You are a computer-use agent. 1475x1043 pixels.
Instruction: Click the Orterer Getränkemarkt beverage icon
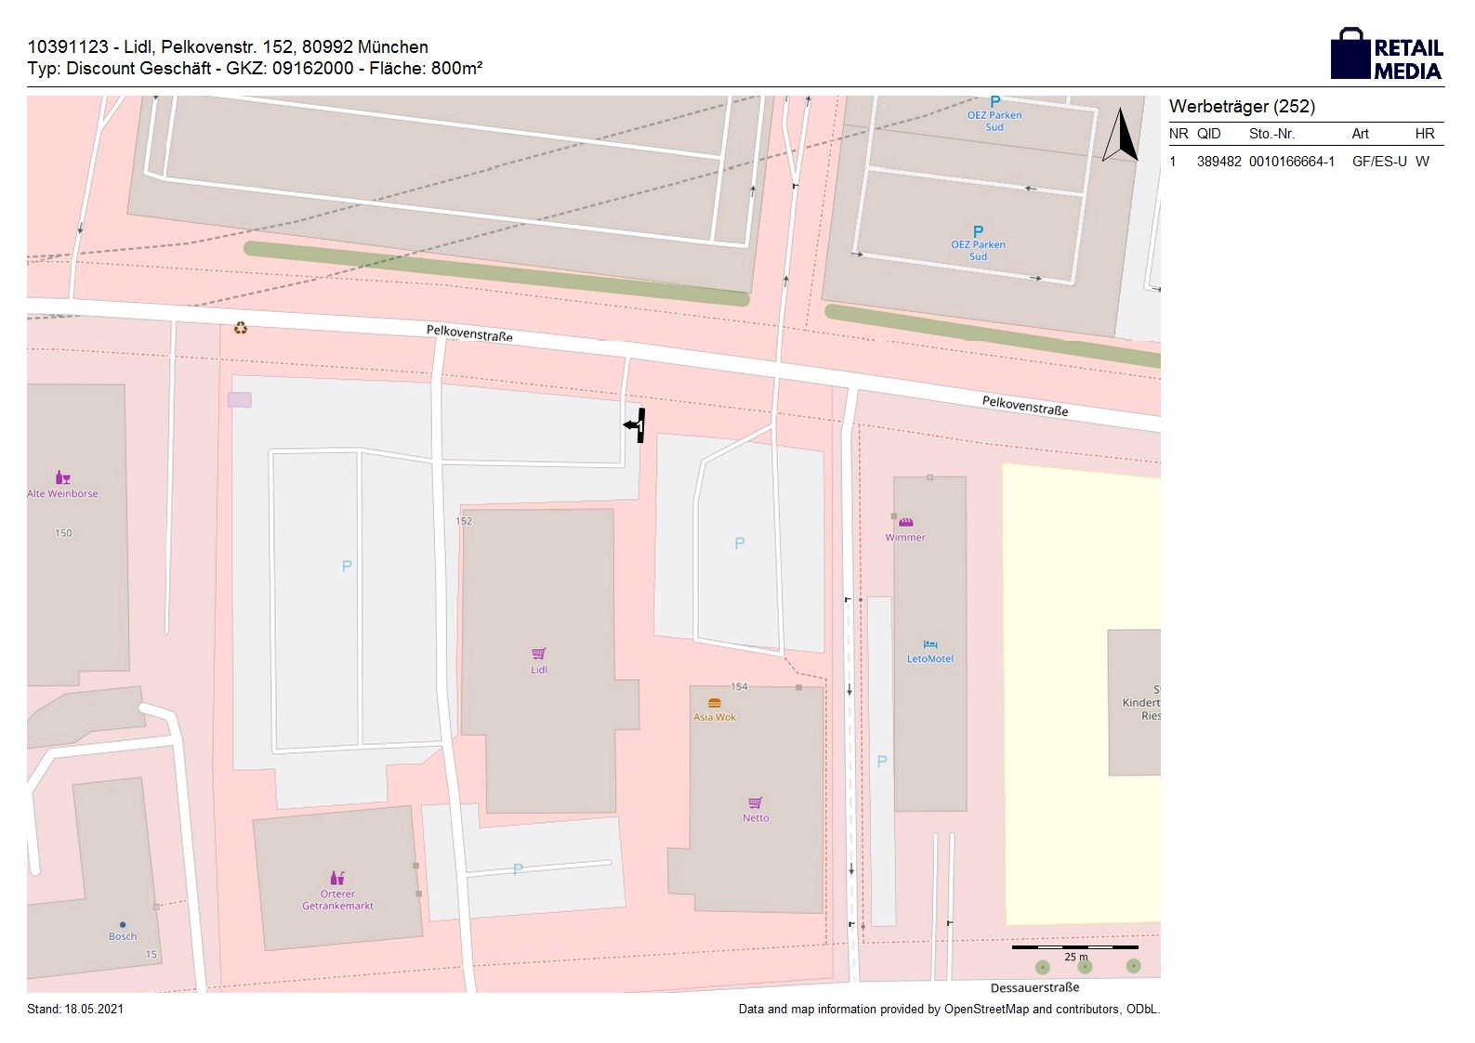[337, 878]
